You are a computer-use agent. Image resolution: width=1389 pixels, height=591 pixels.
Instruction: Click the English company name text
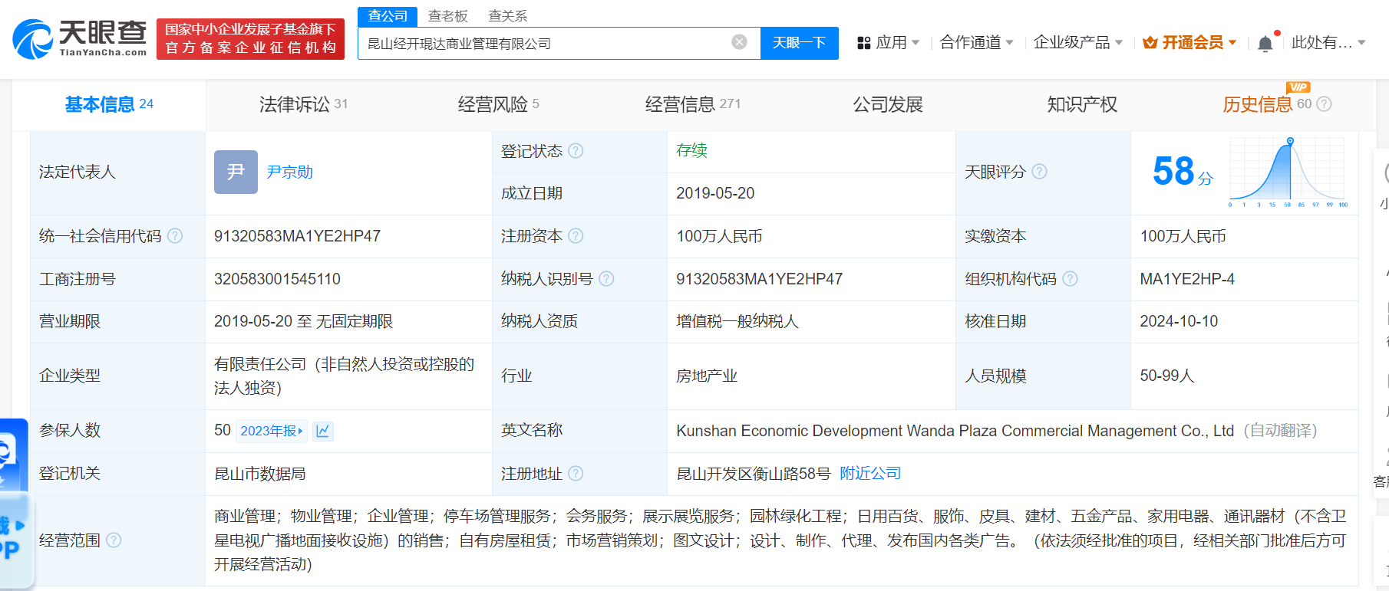click(955, 431)
